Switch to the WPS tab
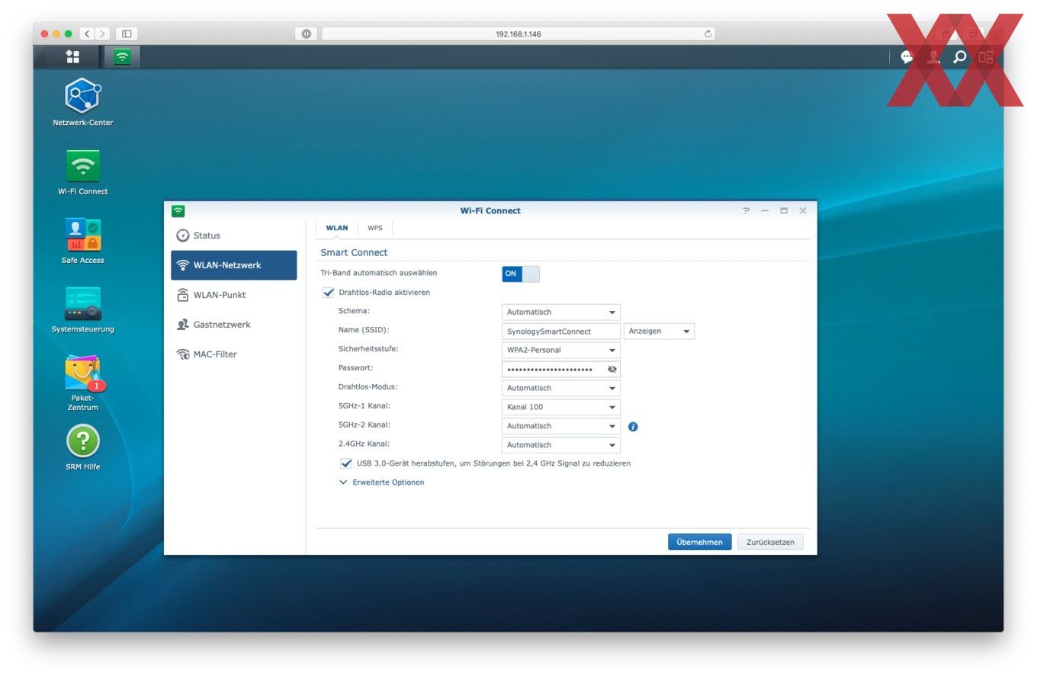 (375, 228)
